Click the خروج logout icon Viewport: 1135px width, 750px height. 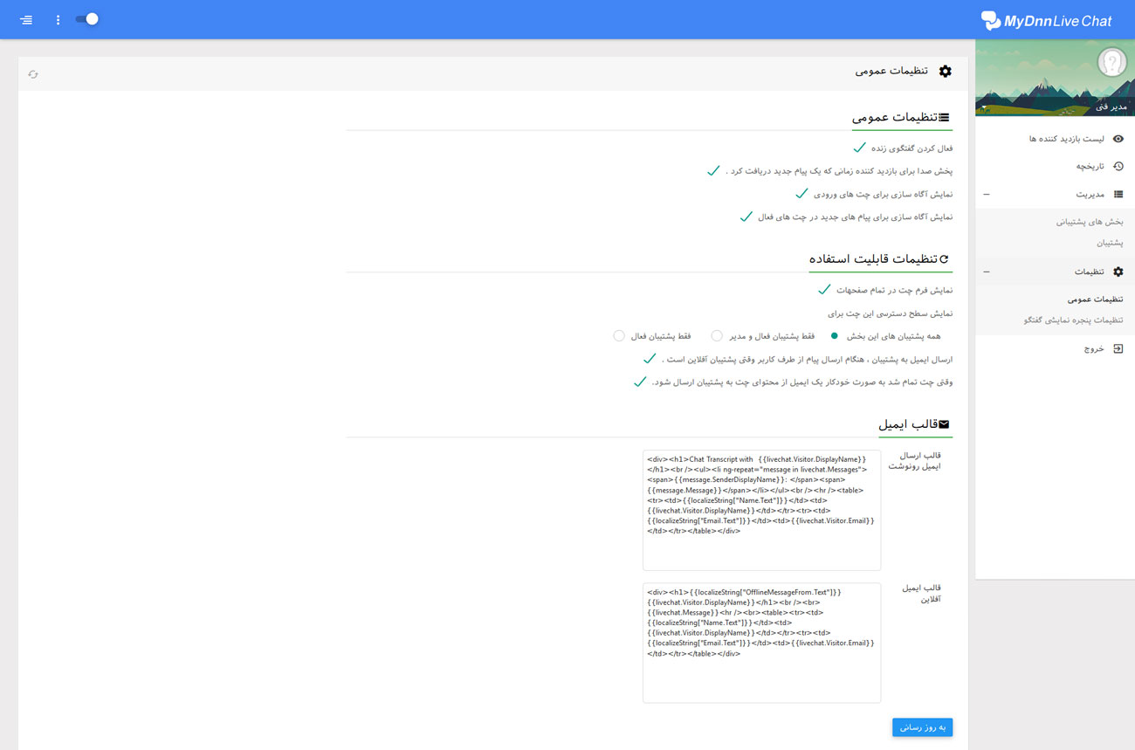click(1118, 348)
